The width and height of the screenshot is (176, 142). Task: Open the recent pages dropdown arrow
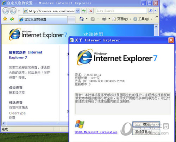[19, 11]
